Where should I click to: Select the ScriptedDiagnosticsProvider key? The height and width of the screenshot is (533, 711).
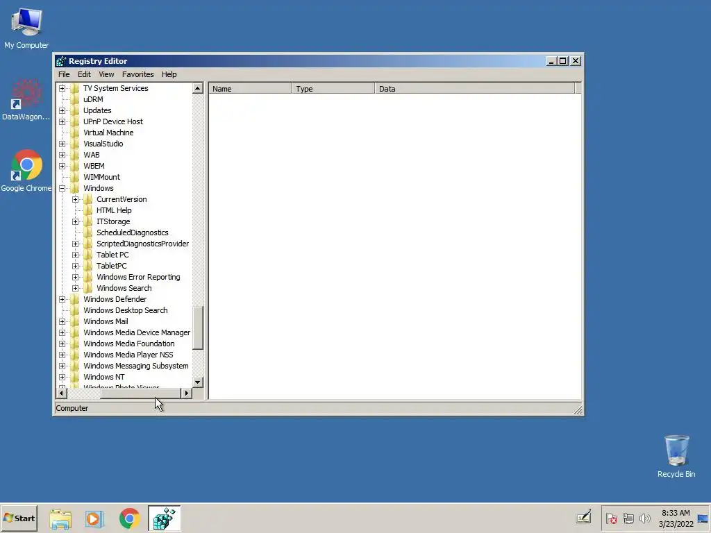142,244
